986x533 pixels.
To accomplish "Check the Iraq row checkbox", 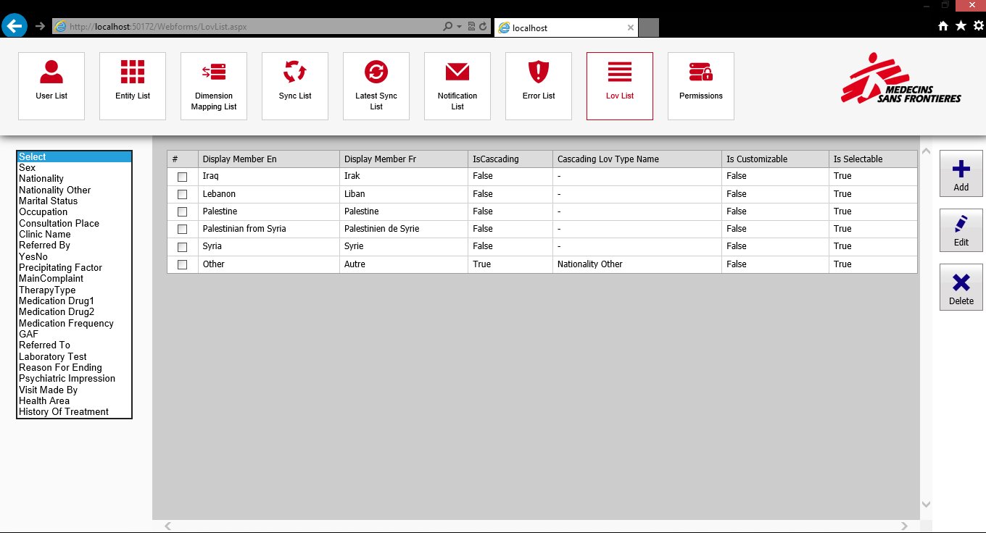I will click(x=182, y=177).
